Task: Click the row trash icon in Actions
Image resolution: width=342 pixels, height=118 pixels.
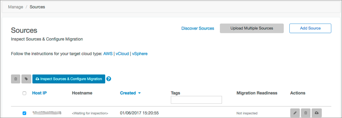Action: [x=305, y=113]
